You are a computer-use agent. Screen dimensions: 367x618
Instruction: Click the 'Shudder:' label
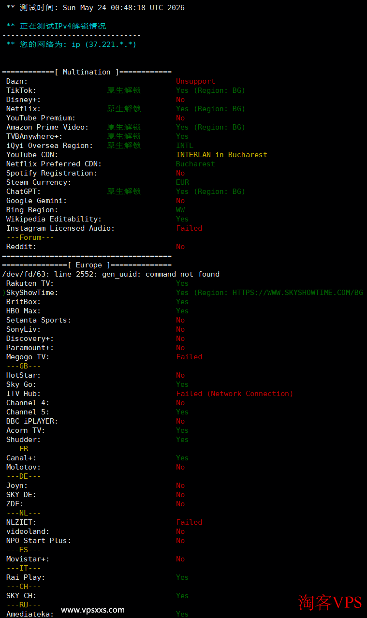click(x=23, y=440)
